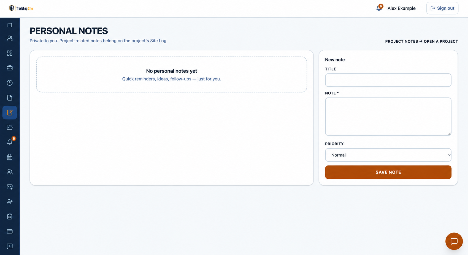Screen dimensions: 468x255
Task: Click the TradeLog Site logo
Action: [x=21, y=8]
